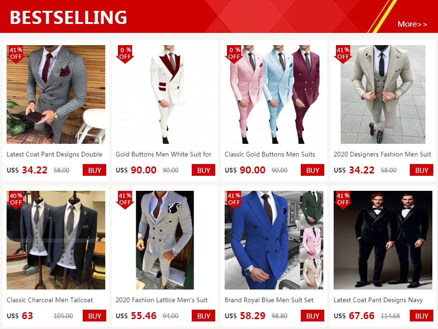Image resolution: width=438 pixels, height=329 pixels.
Task: Buy the 2020 Fashion Lattice Men's Suit
Action: pyautogui.click(x=203, y=316)
